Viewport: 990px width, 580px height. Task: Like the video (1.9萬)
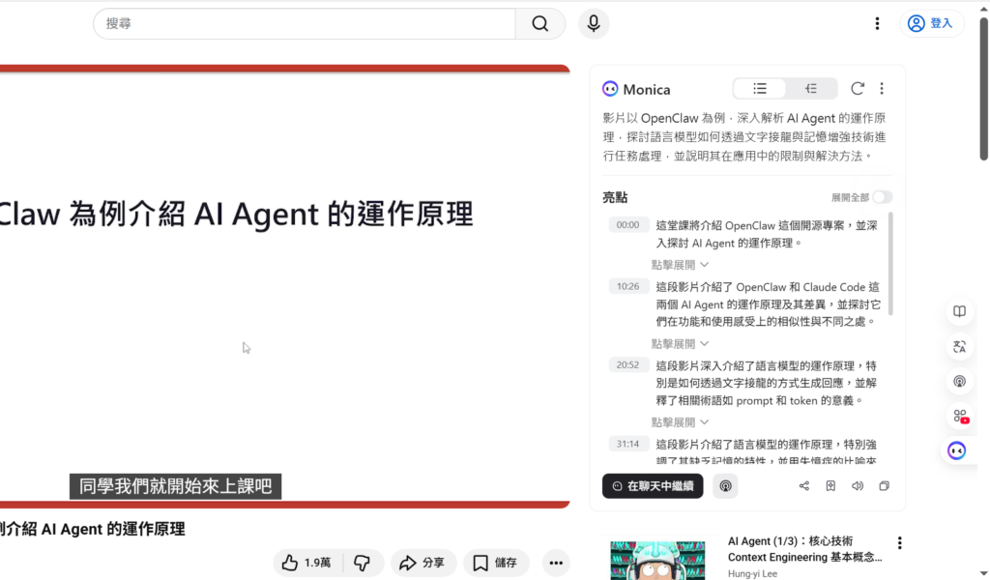pos(306,563)
